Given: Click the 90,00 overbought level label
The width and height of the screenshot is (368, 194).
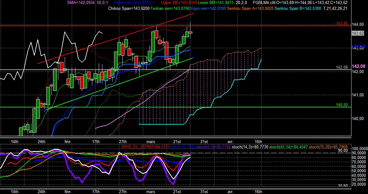Looking at the screenshot, I should click(343, 151).
